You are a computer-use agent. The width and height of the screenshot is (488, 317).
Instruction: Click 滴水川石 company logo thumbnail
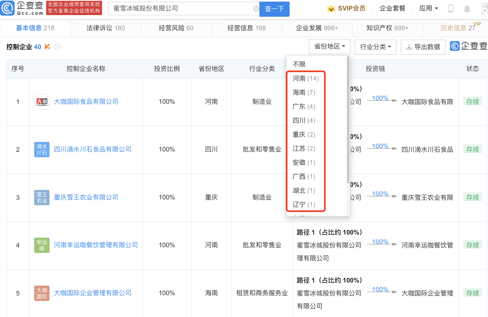(x=42, y=150)
